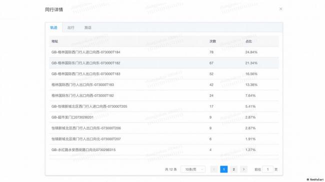Click the percentage 5.41%

click(x=250, y=106)
